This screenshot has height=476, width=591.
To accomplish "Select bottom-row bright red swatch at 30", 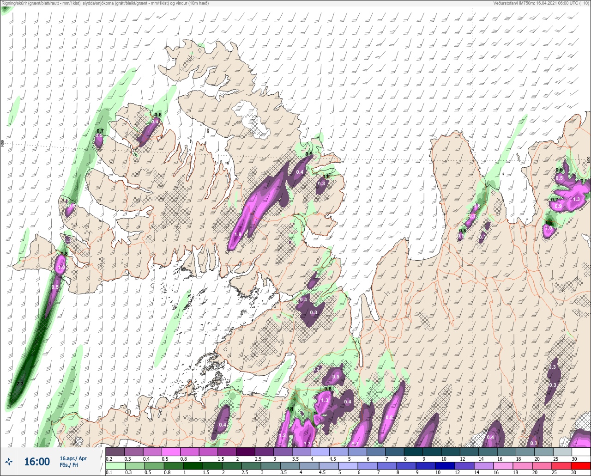I will pos(581,466).
